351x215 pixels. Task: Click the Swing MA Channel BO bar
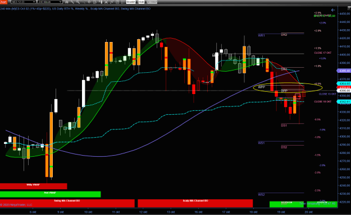67,203
